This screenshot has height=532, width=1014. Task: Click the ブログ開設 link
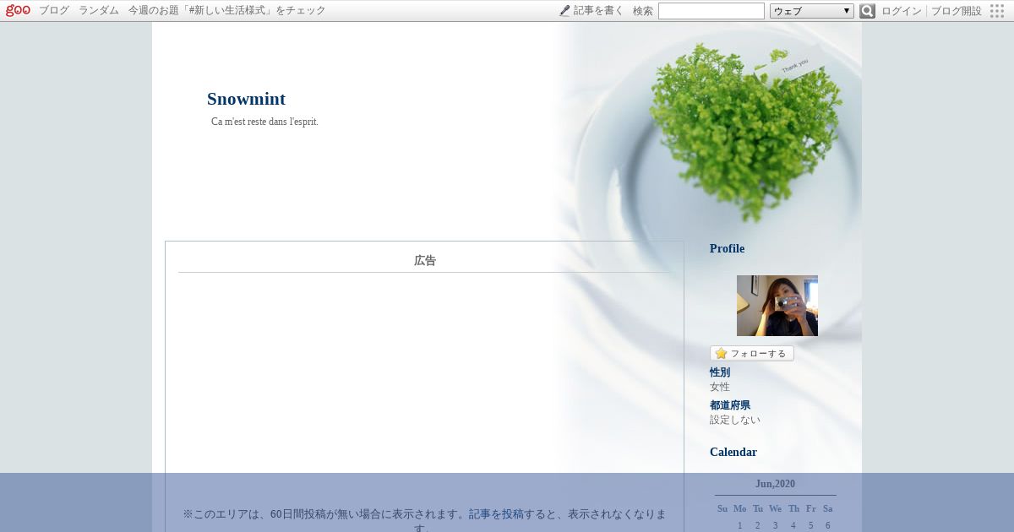click(957, 11)
